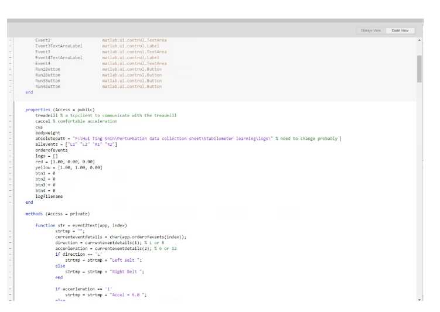
Task: Click the red color definition line
Action: [x=65, y=162]
